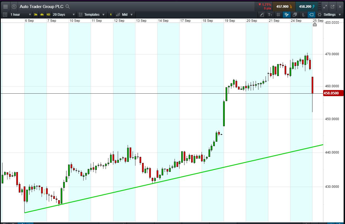
Task: Click the stacked layout grip icon
Action: (319, 6)
